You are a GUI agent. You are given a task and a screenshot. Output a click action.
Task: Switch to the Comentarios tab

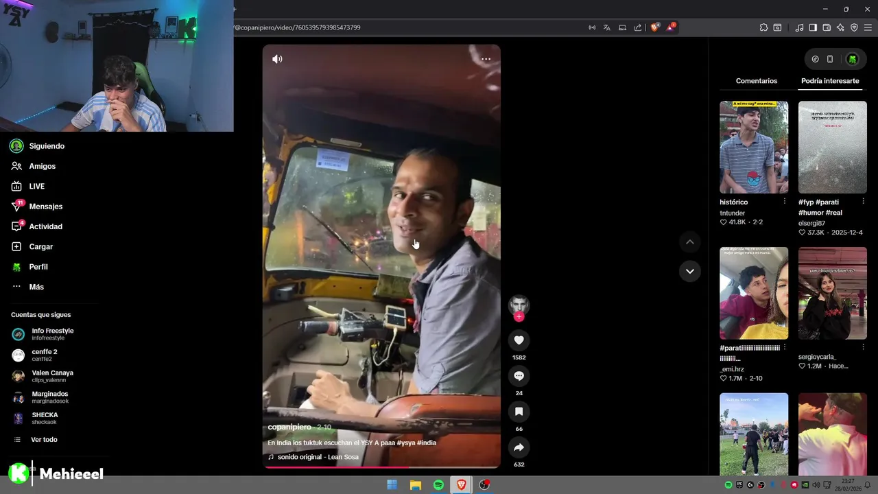(x=757, y=81)
